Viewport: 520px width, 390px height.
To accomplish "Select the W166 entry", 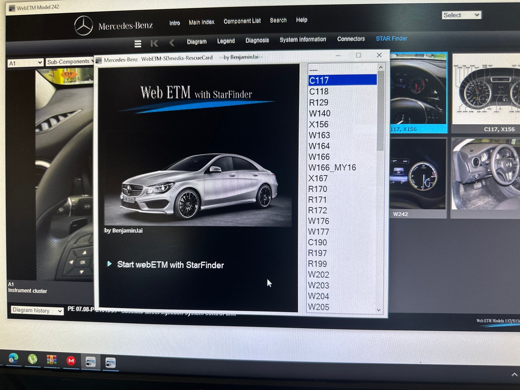I will [343, 157].
